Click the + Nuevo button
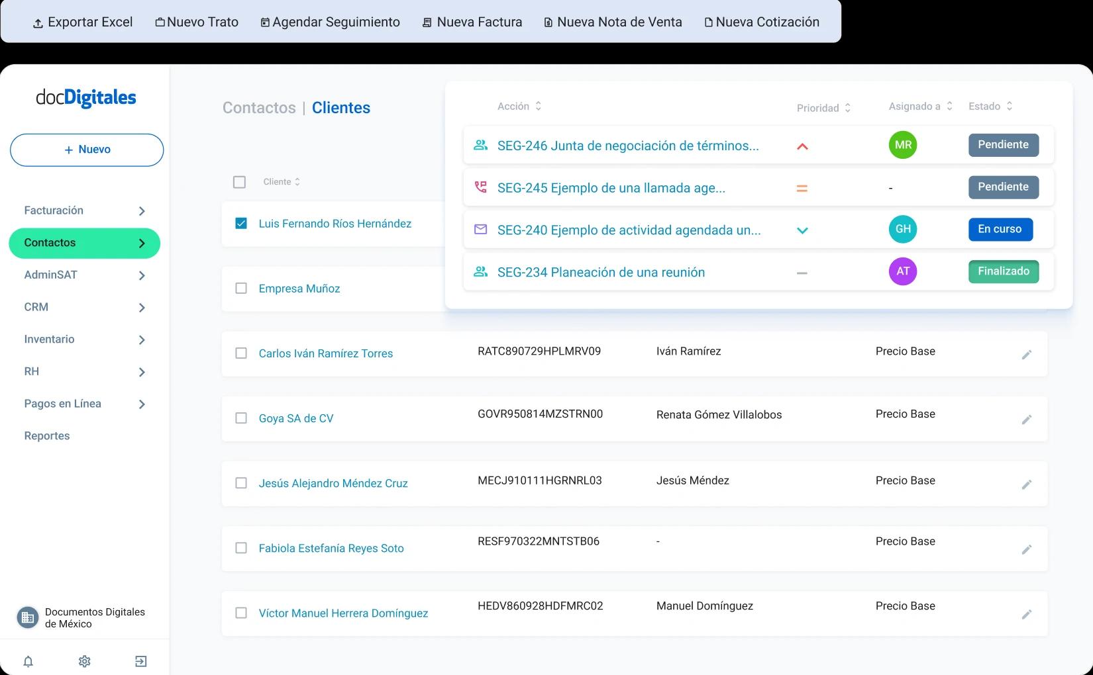The image size is (1093, 675). pos(86,150)
